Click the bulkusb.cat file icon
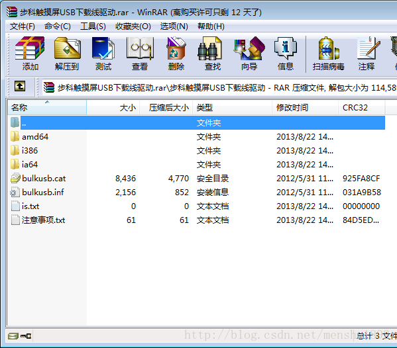Screen dimensions: 397x348 click(x=15, y=178)
